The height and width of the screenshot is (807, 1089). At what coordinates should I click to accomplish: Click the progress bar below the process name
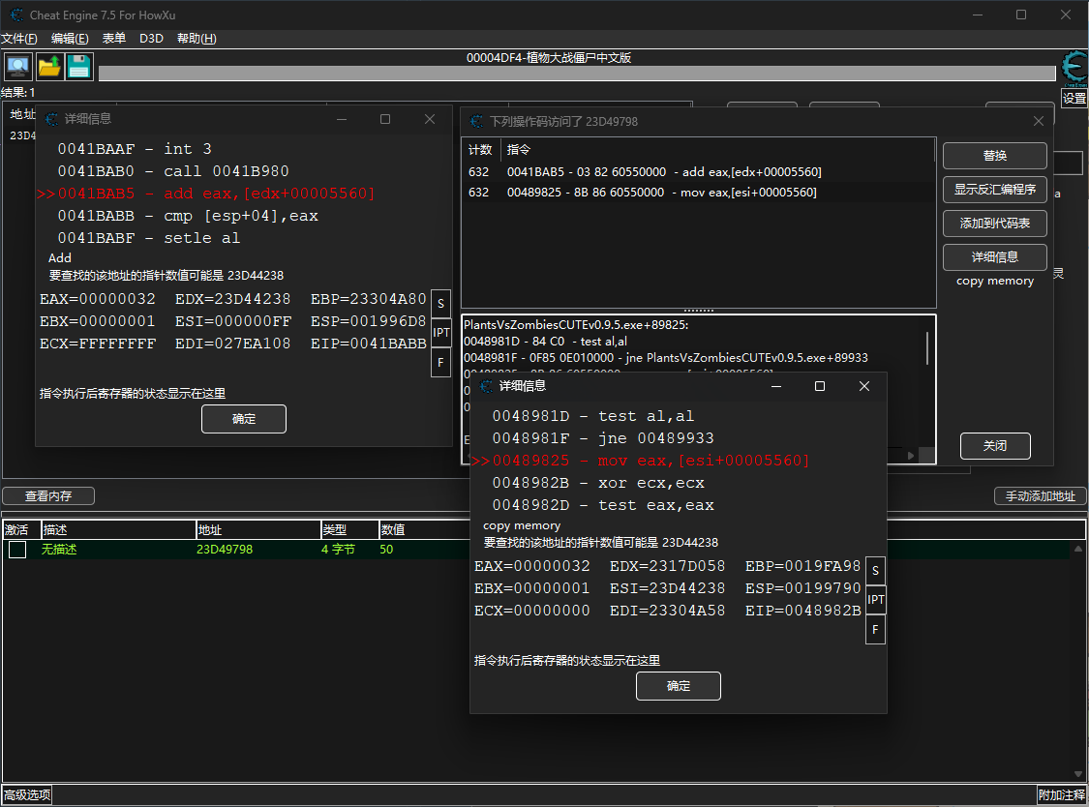pyautogui.click(x=576, y=75)
